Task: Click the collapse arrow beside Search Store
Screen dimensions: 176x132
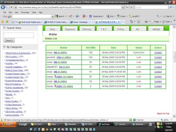Action: coord(4,28)
